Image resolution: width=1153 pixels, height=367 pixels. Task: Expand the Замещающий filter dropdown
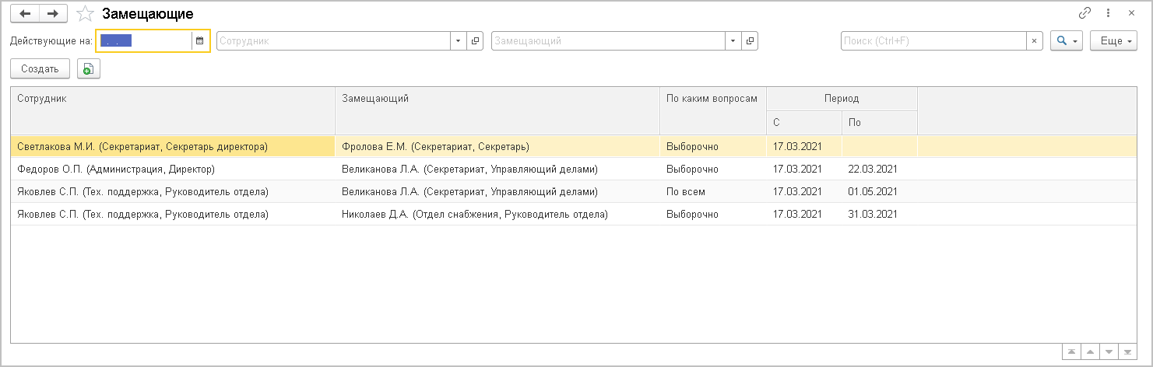(733, 41)
